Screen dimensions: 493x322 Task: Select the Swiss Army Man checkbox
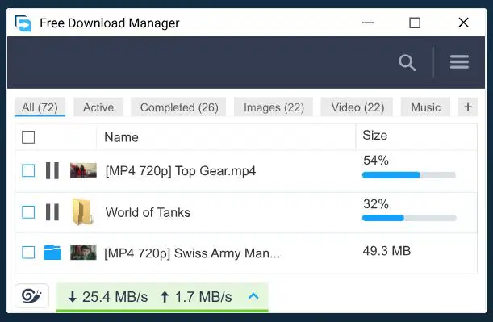28,253
